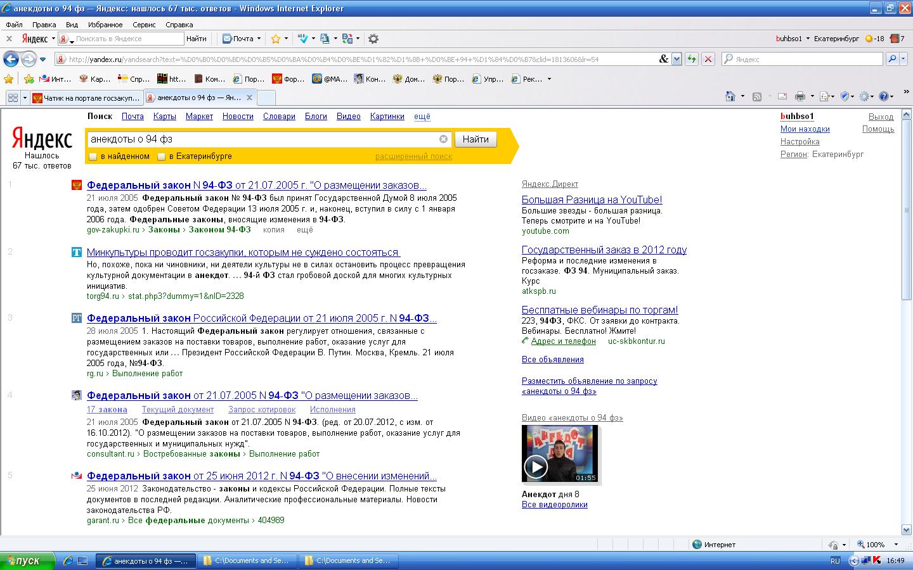
Task: Click the browser Back arrow button
Action: click(x=11, y=59)
